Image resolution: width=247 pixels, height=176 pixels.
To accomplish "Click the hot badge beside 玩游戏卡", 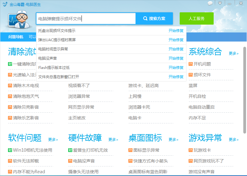I will point(191,150).
